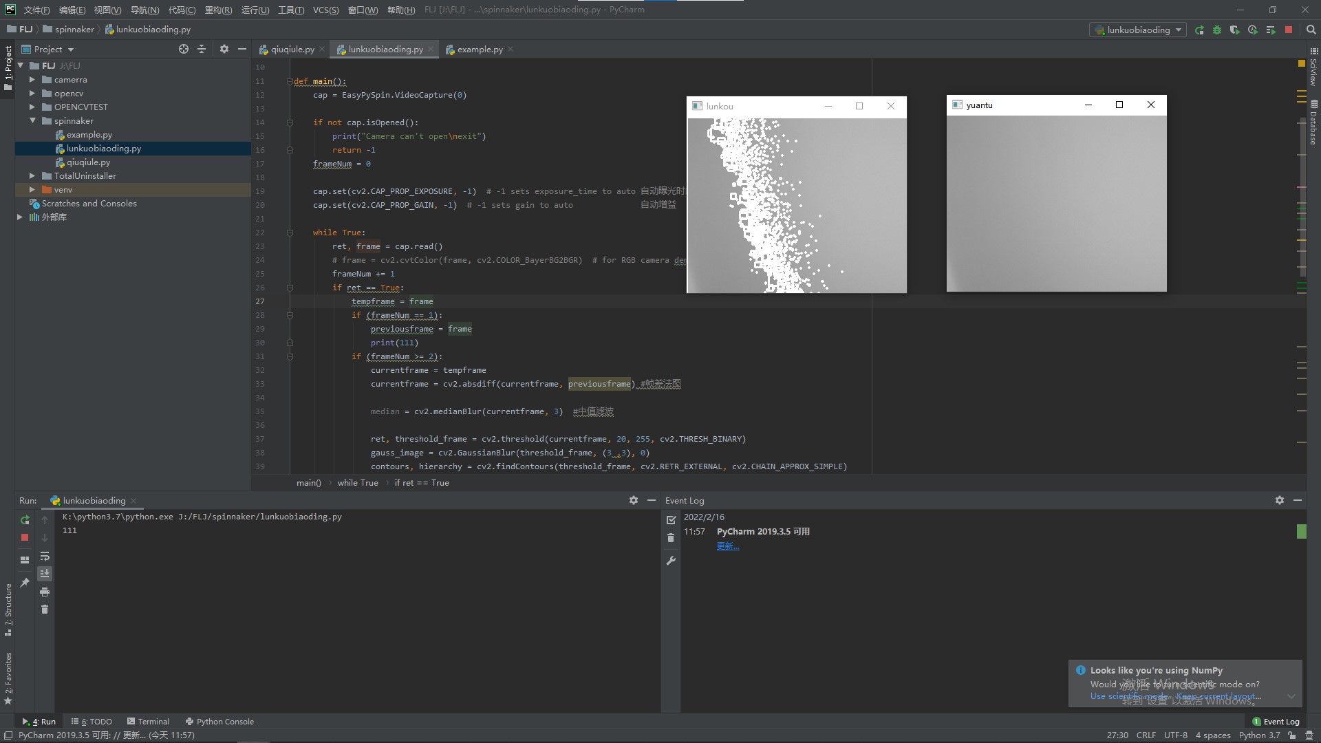Open Search Everywhere with the magnifier

click(1311, 30)
